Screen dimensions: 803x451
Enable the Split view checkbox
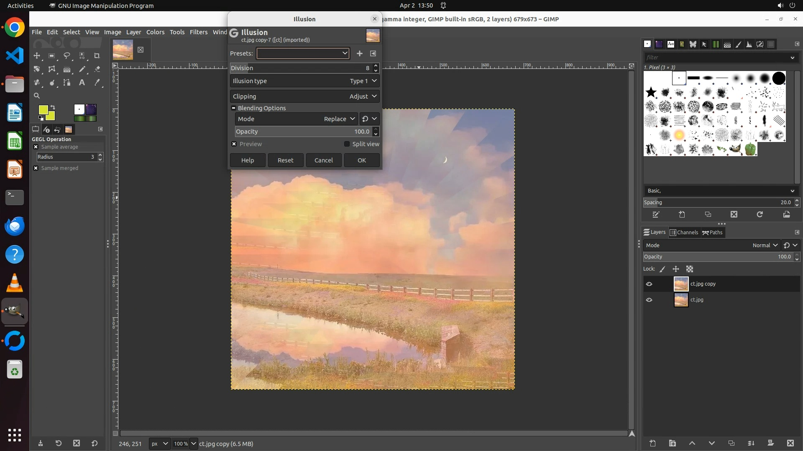point(347,144)
